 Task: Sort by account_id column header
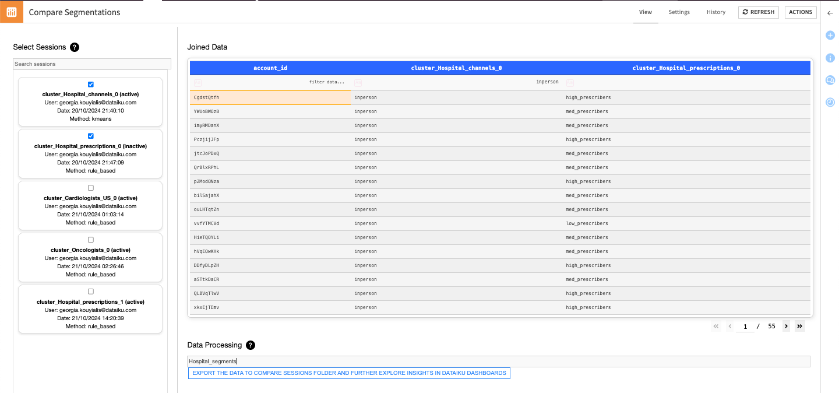click(270, 68)
